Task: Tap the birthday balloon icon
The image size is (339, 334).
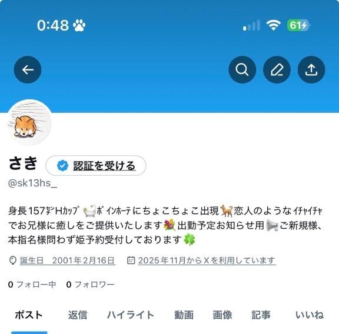Action: 13,260
